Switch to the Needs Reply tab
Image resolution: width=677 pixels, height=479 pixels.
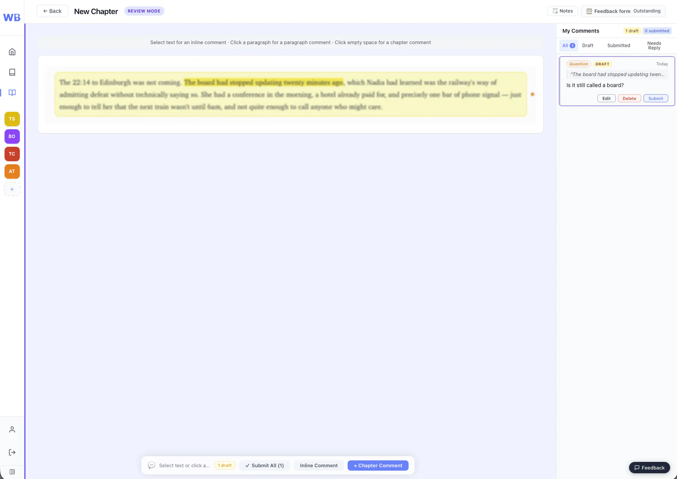(654, 46)
